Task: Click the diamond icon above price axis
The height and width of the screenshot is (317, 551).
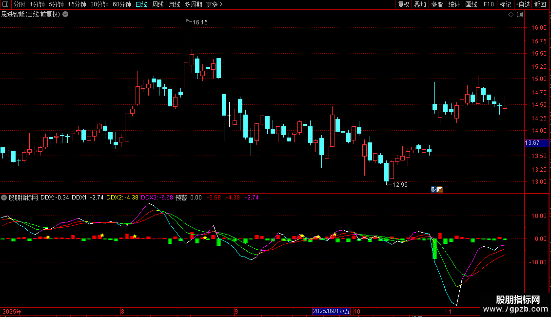Action: click(511, 15)
